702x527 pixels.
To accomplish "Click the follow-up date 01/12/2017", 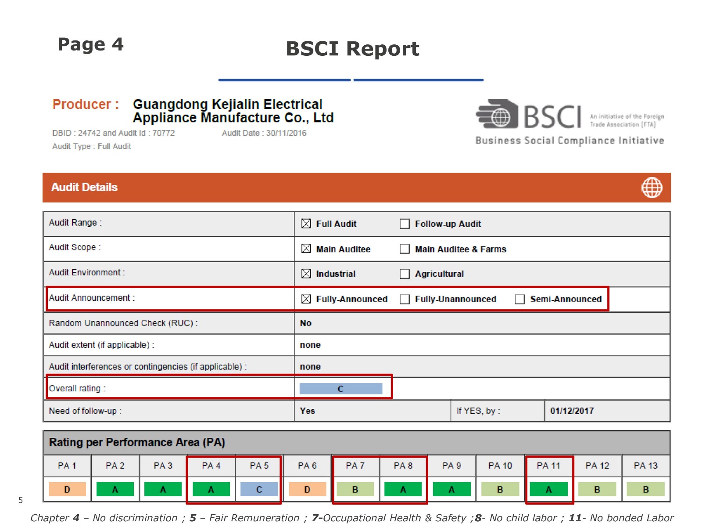I will (572, 411).
